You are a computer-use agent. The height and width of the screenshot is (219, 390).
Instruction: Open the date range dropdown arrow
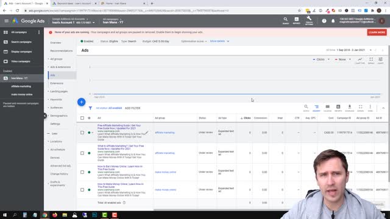click(x=370, y=50)
